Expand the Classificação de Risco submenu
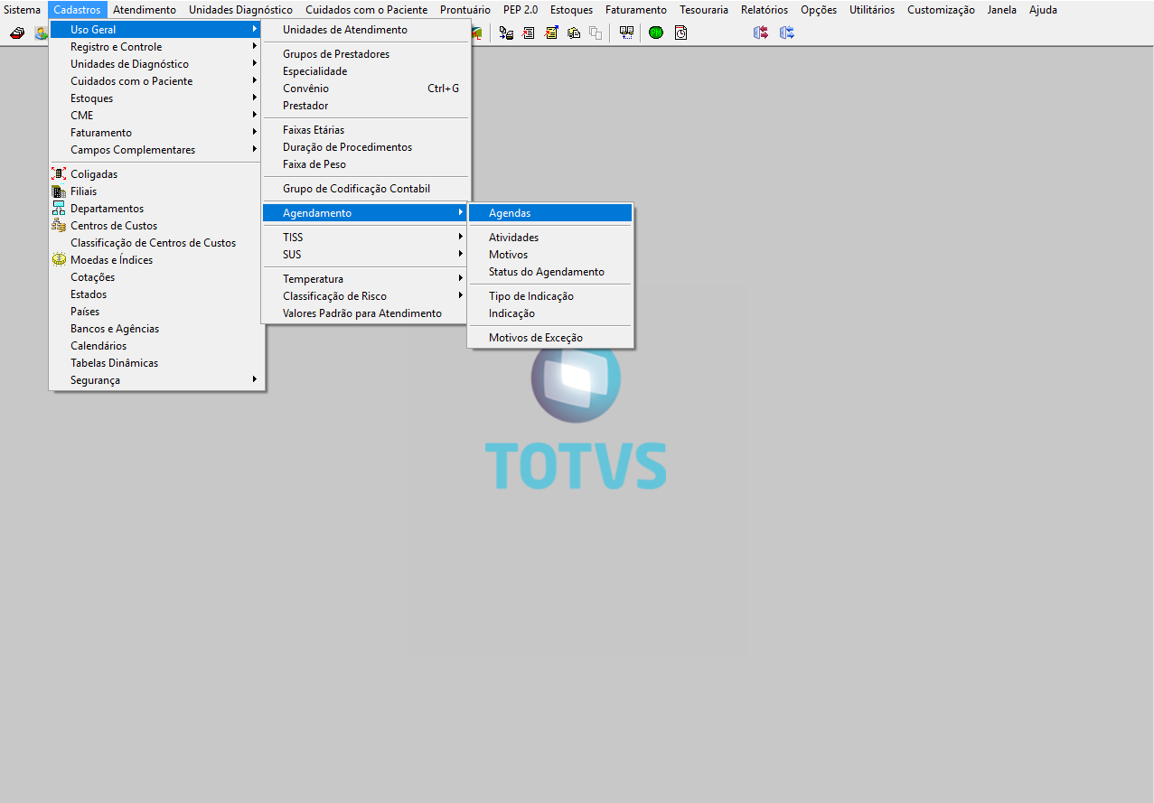Screen dimensions: 1154x803 365,296
